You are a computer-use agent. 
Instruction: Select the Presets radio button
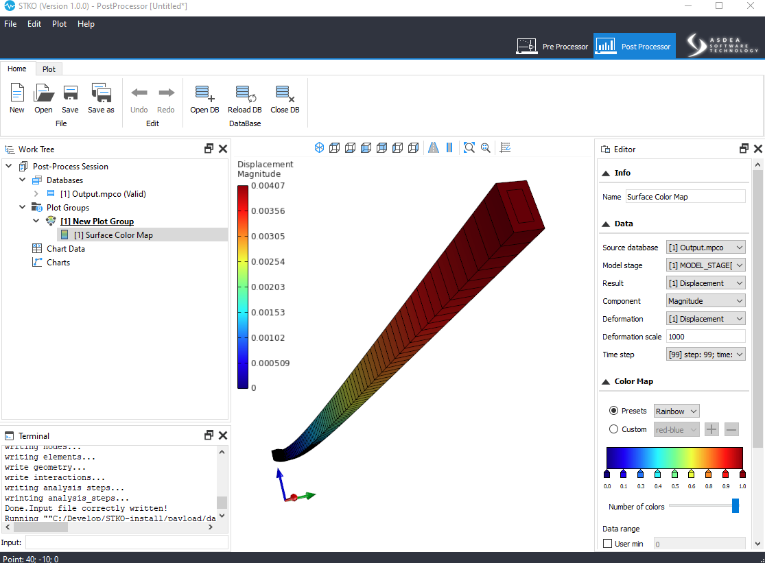614,411
